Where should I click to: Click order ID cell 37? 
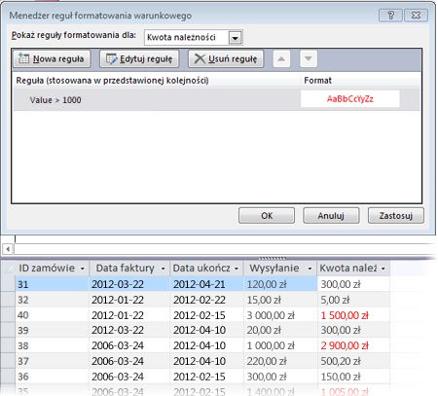click(52, 361)
